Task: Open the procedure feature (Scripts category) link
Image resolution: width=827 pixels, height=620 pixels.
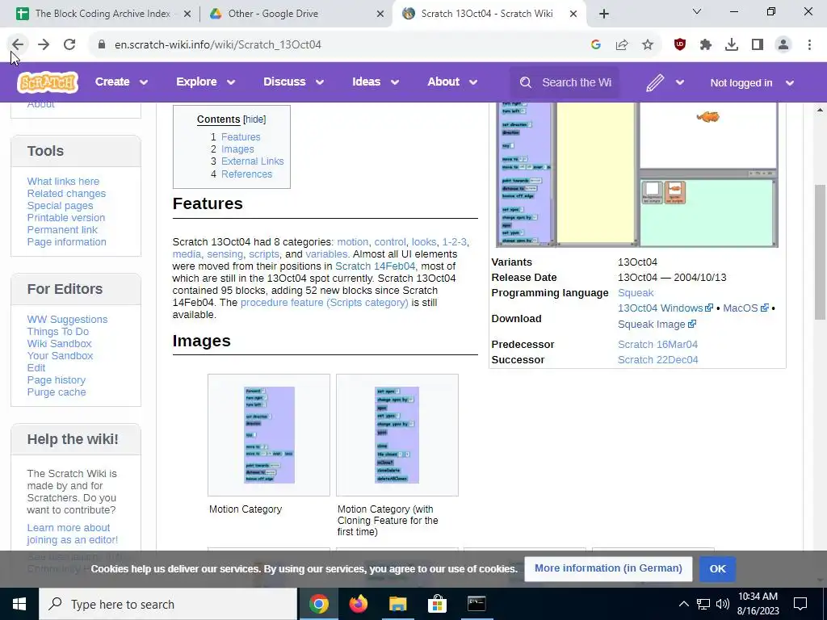Action: pos(325,303)
